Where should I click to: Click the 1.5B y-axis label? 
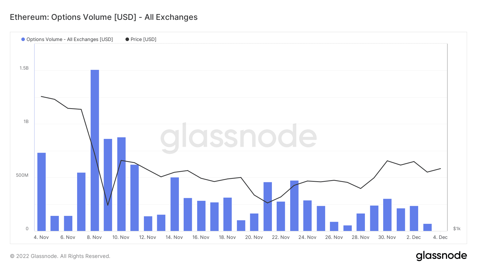[x=24, y=68]
